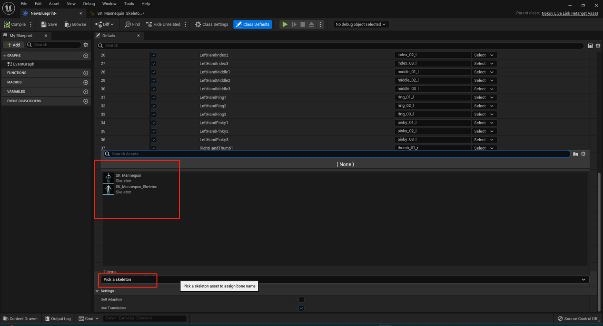Click the Hide Unrelated nodes icon
Screen dimensions: 603x326
149,24
